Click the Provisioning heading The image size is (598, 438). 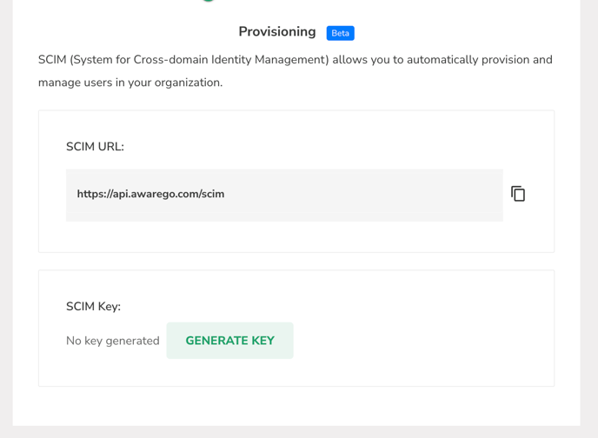[x=277, y=32]
